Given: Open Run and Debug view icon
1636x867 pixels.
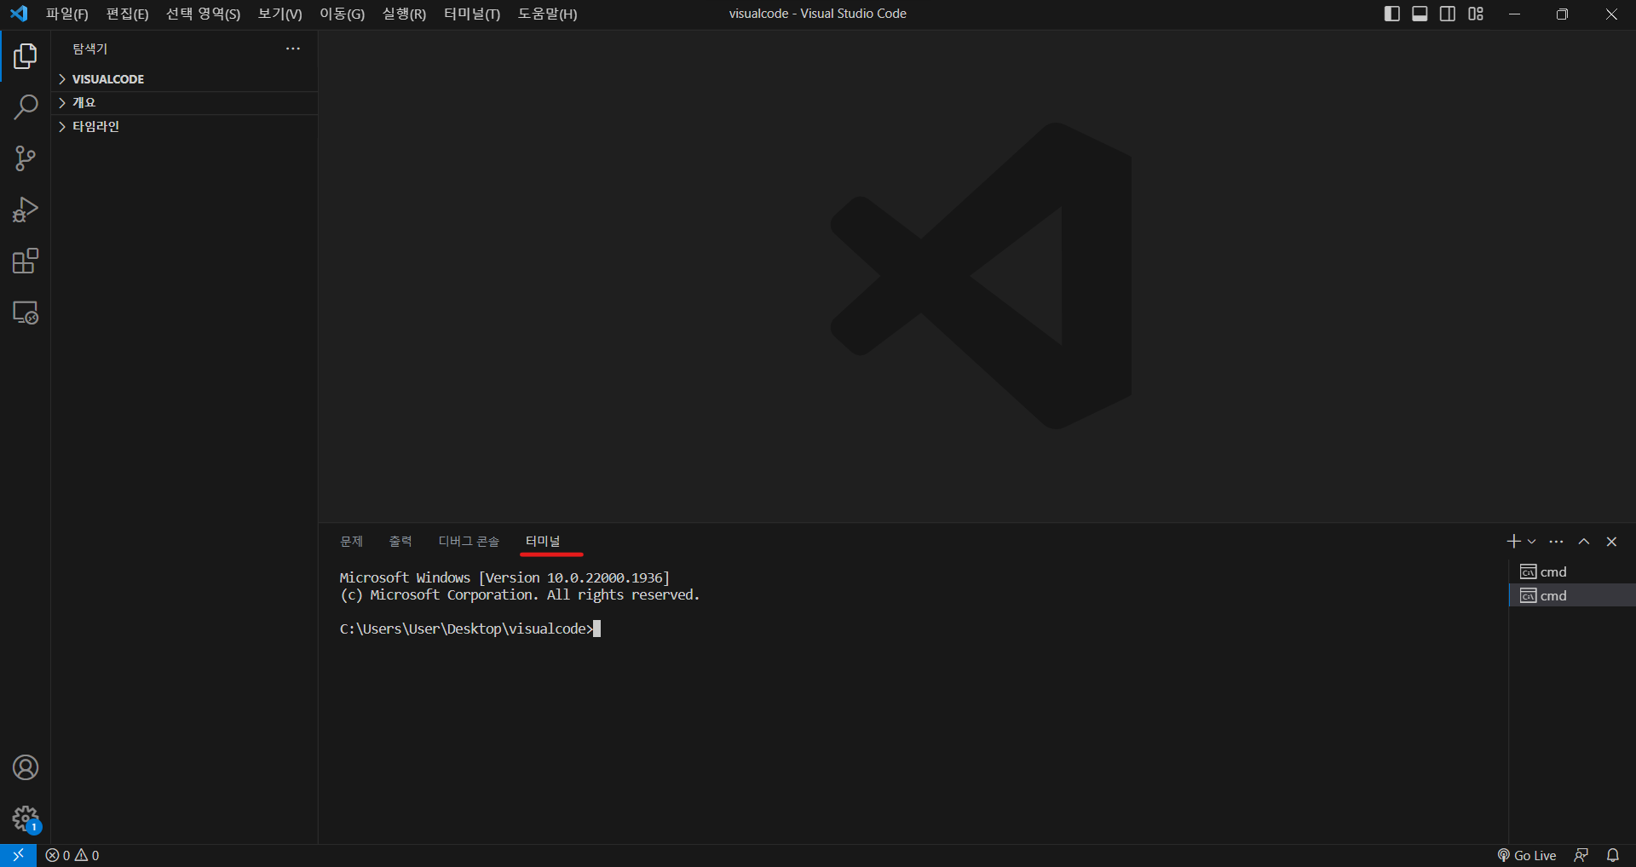Looking at the screenshot, I should click(26, 210).
